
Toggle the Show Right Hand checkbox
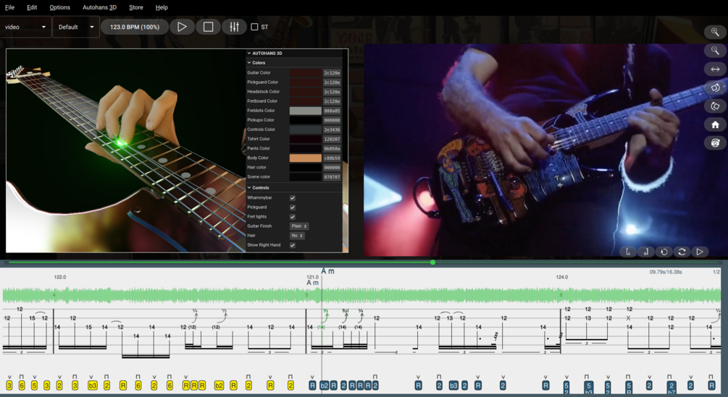point(293,245)
